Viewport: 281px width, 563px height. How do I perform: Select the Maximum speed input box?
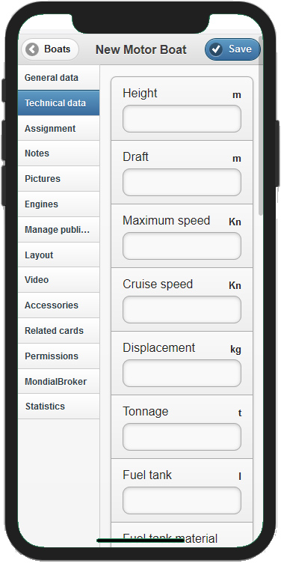click(182, 246)
